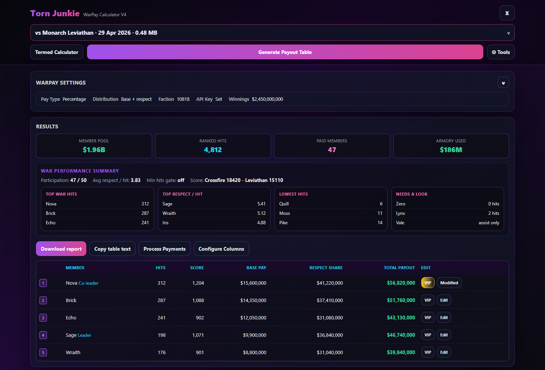Click Wraith's base pay $8,800,000
The width and height of the screenshot is (545, 370).
254,352
